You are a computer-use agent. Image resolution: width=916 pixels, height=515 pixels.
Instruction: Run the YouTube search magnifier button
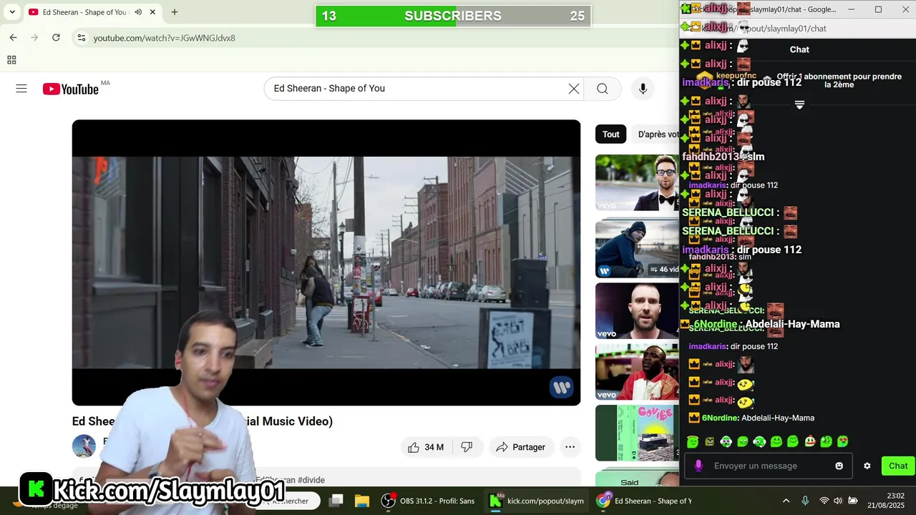point(603,89)
